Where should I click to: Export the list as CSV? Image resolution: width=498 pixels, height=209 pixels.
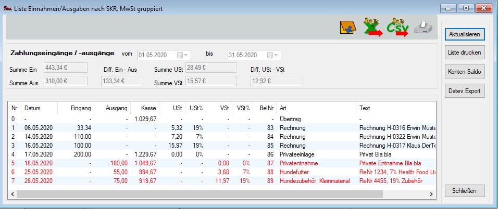pyautogui.click(x=397, y=27)
